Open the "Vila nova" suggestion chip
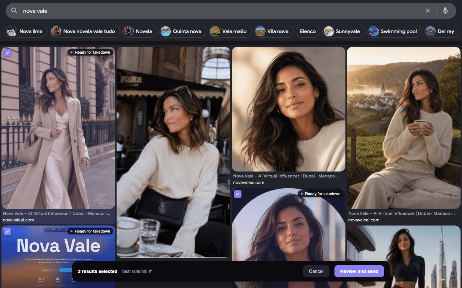 click(x=274, y=31)
